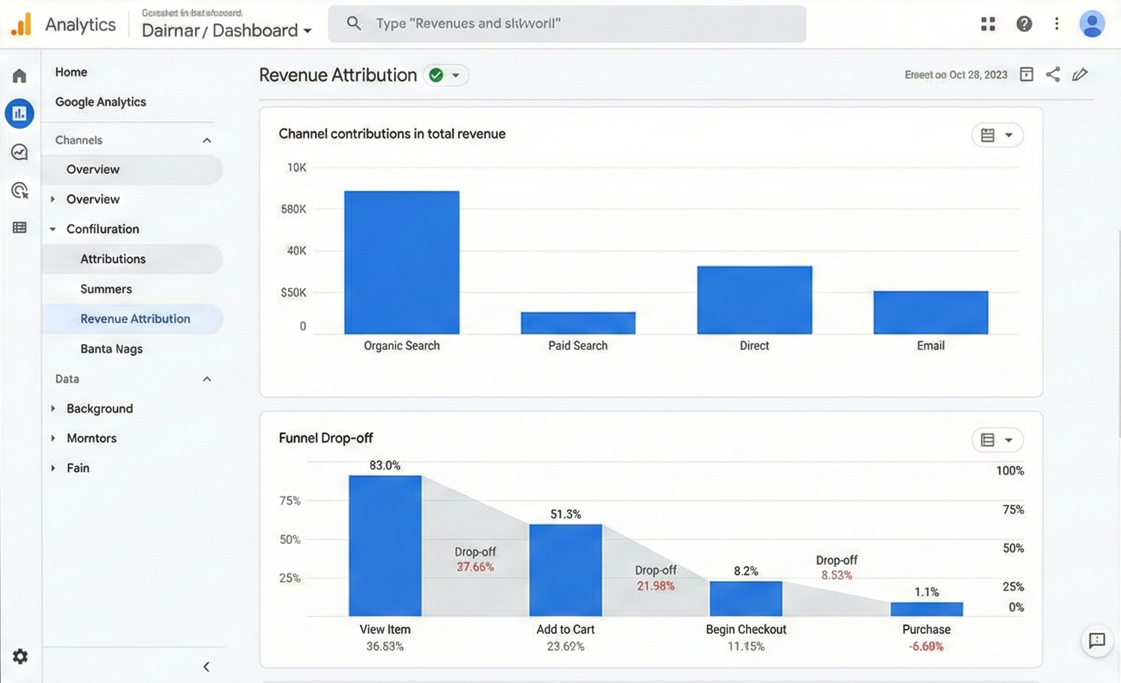Open the Reports bar chart rail icon

[x=20, y=114]
